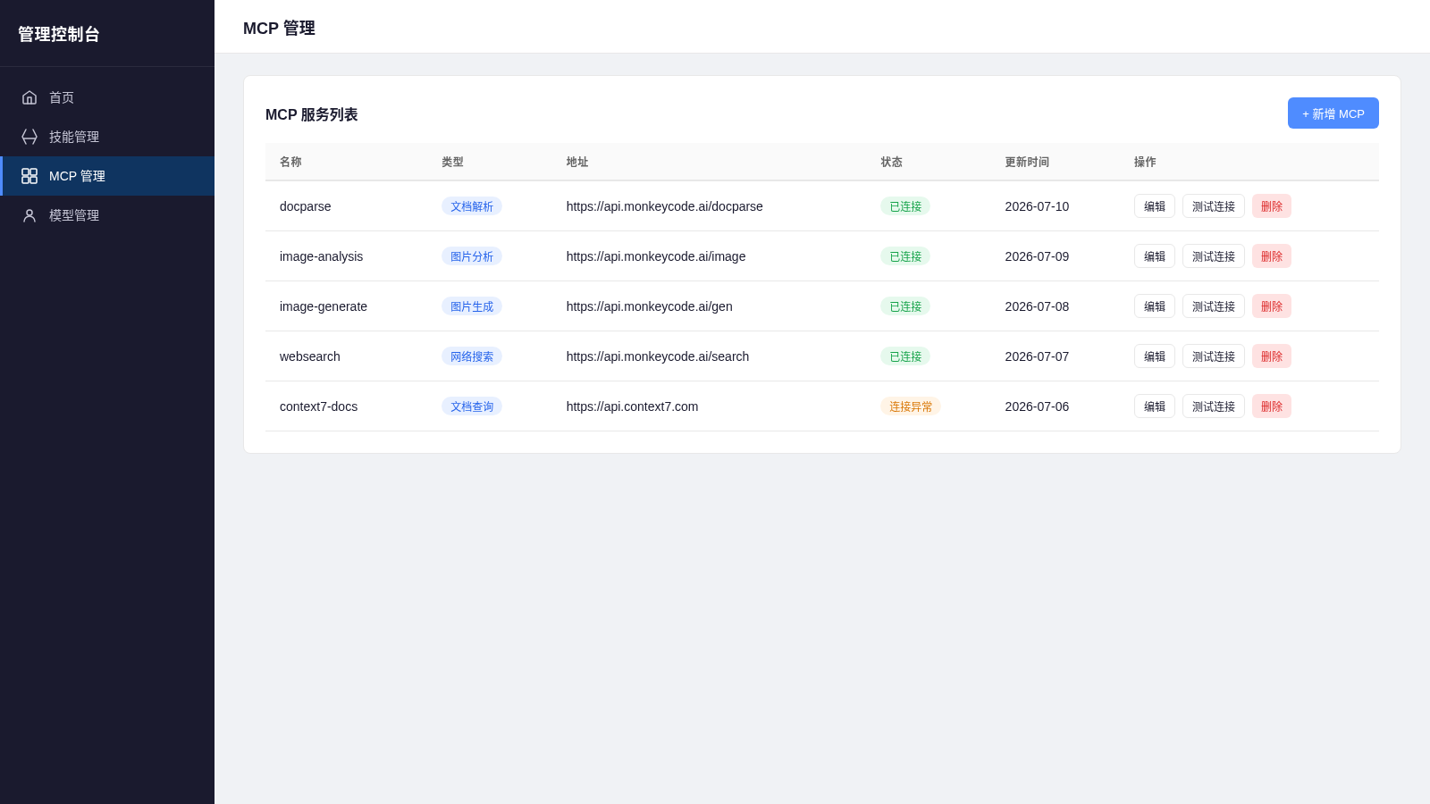The width and height of the screenshot is (1430, 804).
Task: Open 首页 menu item
Action: (x=107, y=97)
